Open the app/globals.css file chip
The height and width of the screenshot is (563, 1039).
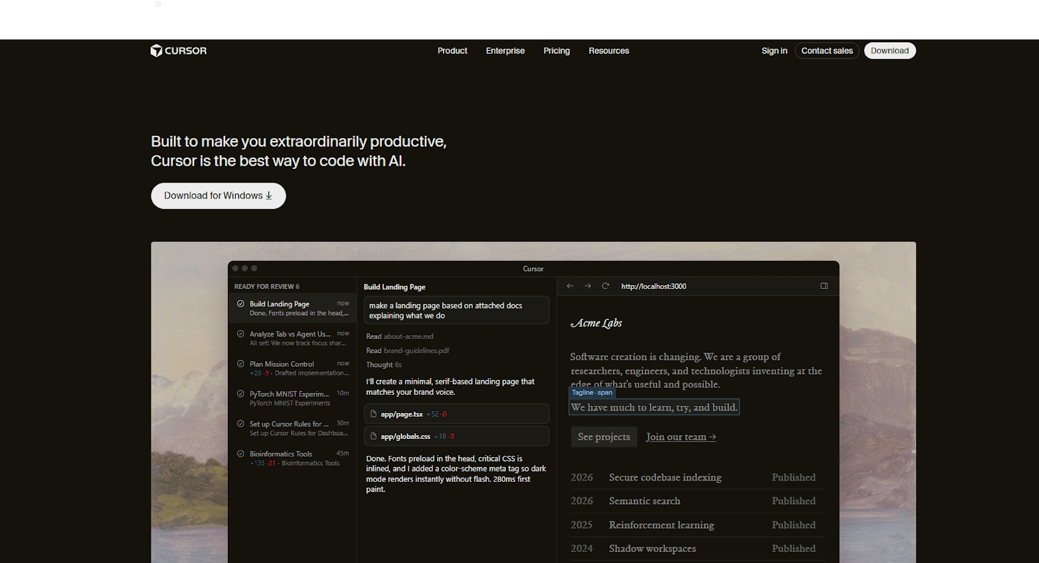pos(457,436)
